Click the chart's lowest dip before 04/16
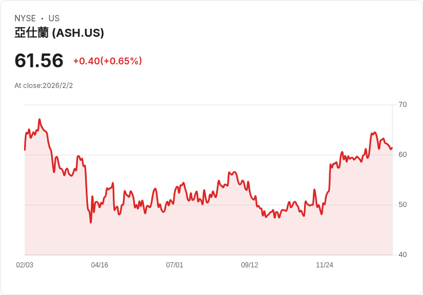The image size is (423, 295). point(91,222)
